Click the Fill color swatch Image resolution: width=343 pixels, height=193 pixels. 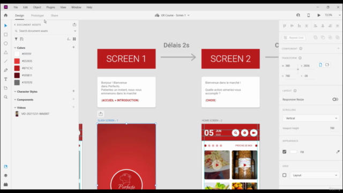293,152
